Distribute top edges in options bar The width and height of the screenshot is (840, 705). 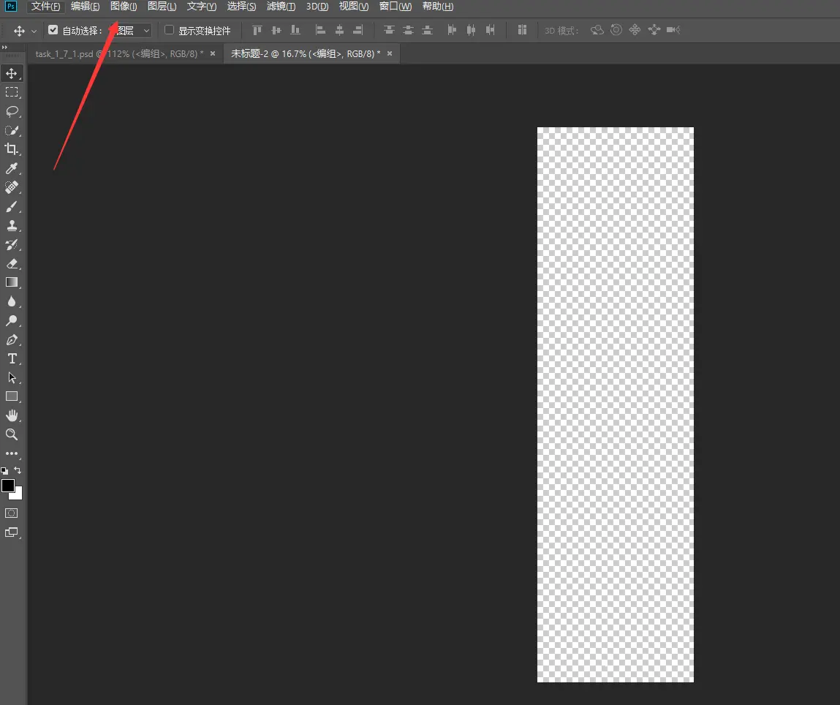pos(389,30)
